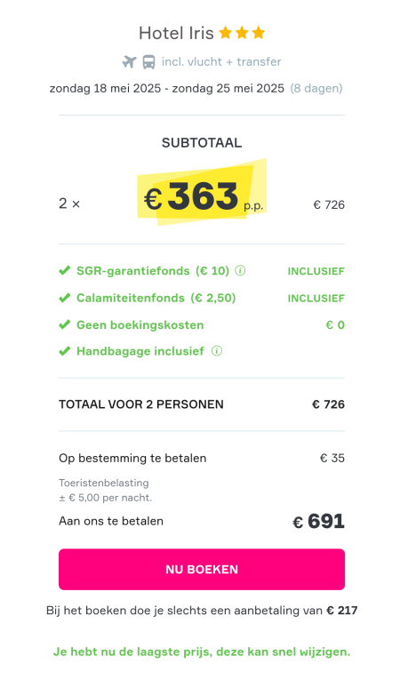Image resolution: width=400 pixels, height=680 pixels.
Task: Click the travel dates line
Action: coord(196,89)
